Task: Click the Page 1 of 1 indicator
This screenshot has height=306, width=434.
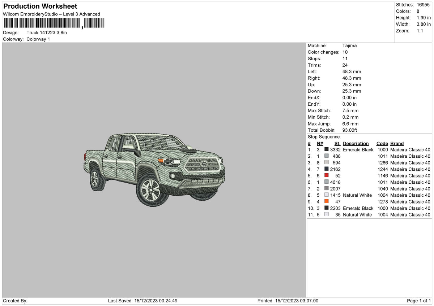Action: 419,301
